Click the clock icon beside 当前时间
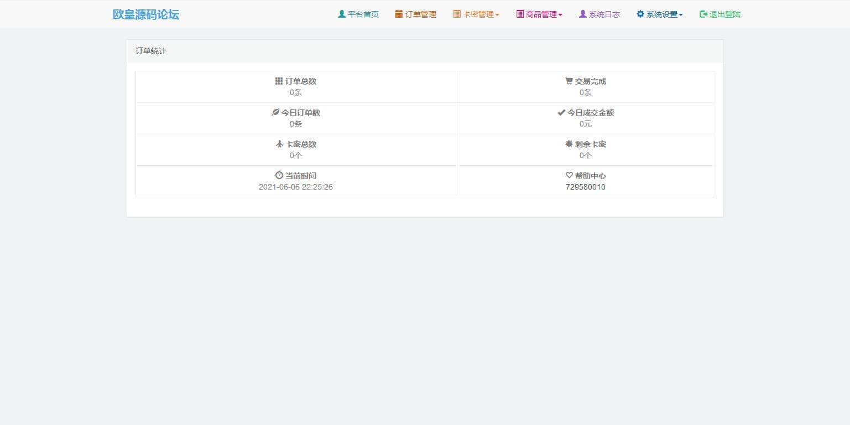 coord(279,176)
